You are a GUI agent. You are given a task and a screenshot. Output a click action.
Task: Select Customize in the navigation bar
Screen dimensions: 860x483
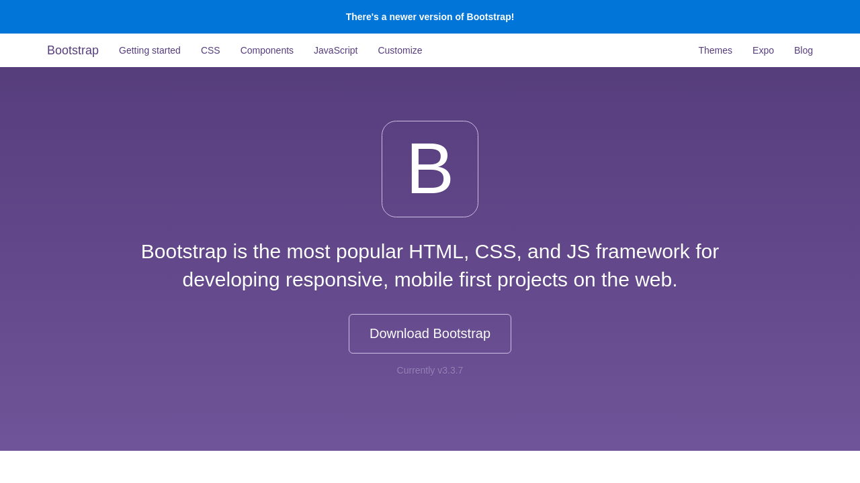point(400,50)
